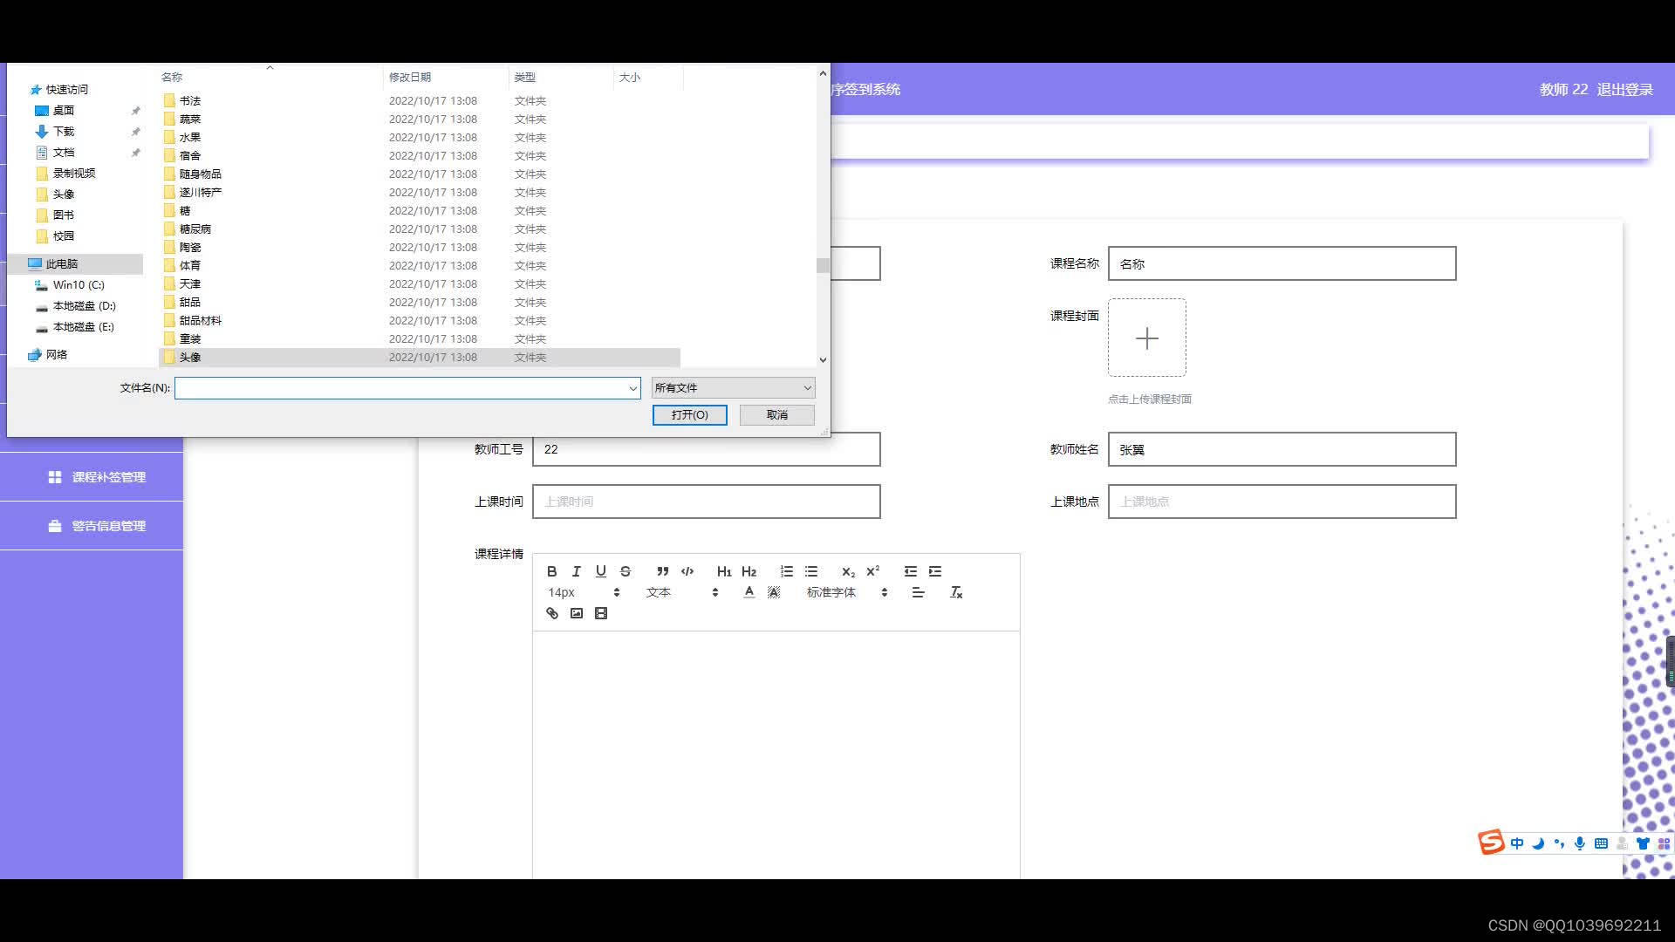Create an ordered numbered list
1675x942 pixels.
[x=787, y=571]
